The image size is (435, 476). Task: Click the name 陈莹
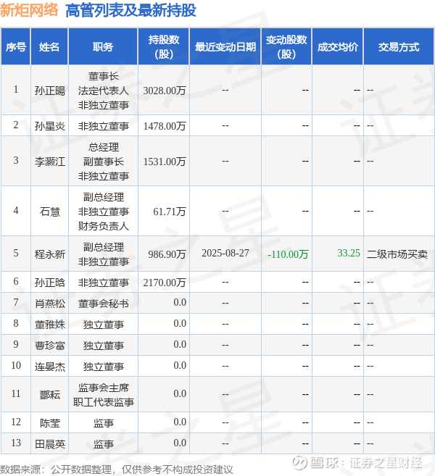[x=50, y=423]
